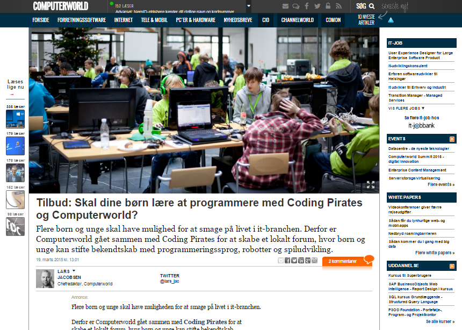Open the It-udviklingskonsulent job link
Image resolution: width=462 pixels, height=330 pixels.
pyautogui.click(x=408, y=66)
